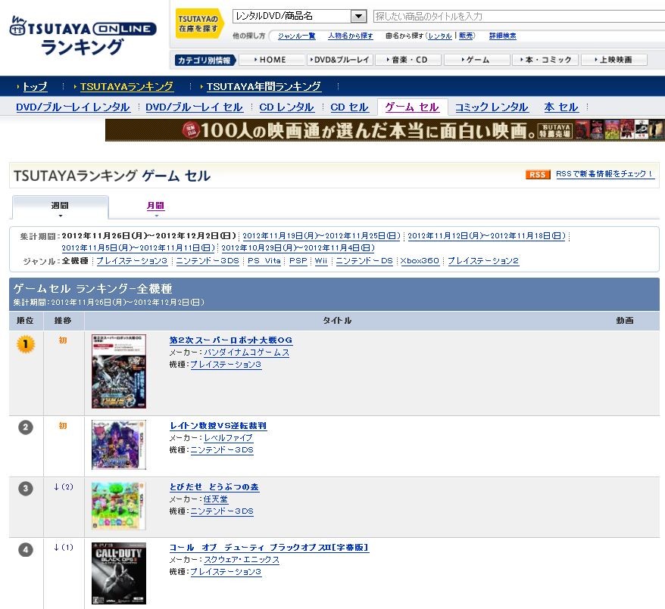Open maker バンダイナムコゲームス link

point(246,353)
